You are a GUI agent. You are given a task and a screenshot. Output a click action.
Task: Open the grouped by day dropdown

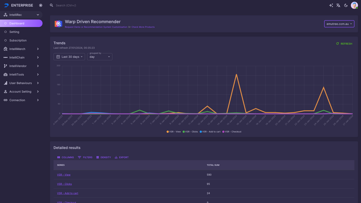pyautogui.click(x=100, y=57)
